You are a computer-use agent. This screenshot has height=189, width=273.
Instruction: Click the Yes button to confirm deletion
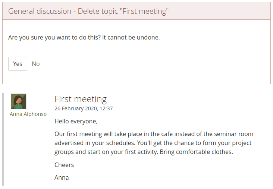click(18, 64)
